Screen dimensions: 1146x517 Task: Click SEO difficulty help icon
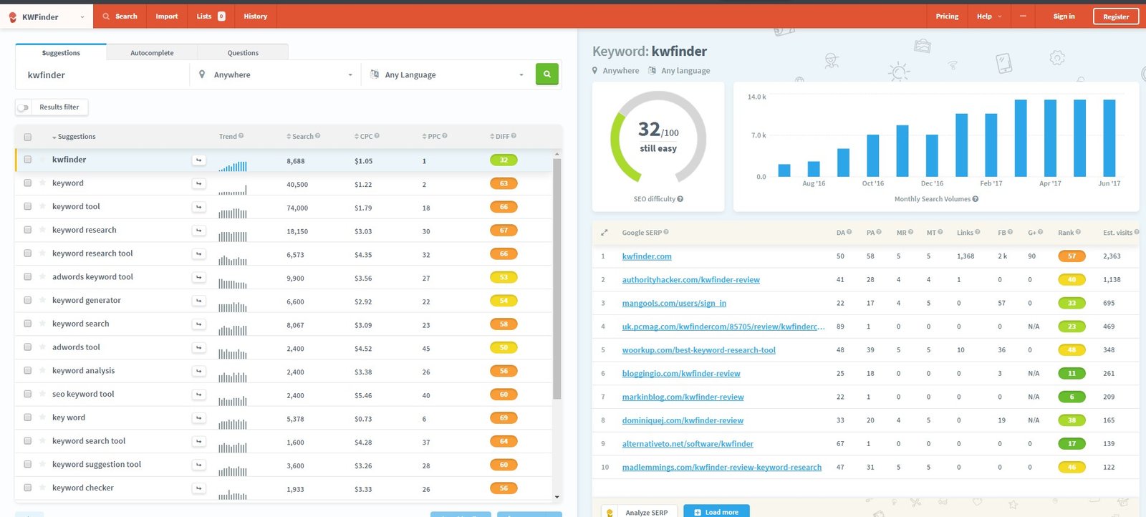pos(680,199)
